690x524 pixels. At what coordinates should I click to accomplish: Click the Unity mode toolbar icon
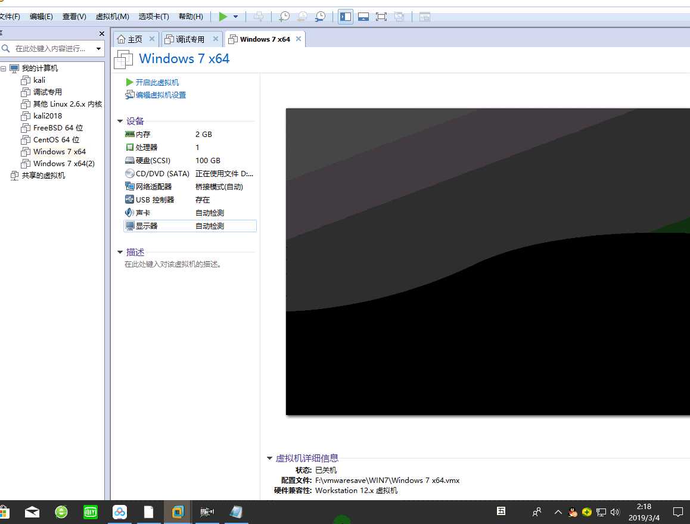click(399, 17)
